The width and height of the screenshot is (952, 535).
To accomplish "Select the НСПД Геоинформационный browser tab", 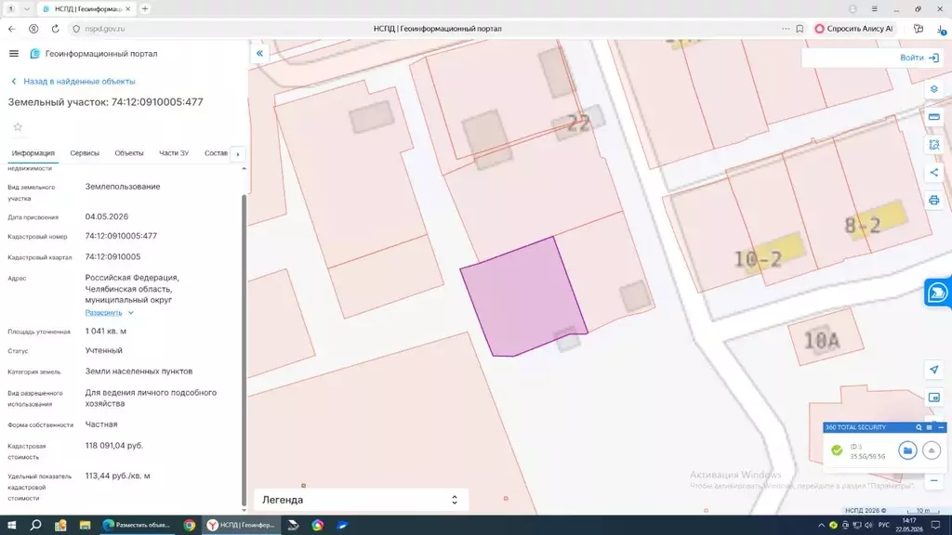I will pyautogui.click(x=86, y=9).
